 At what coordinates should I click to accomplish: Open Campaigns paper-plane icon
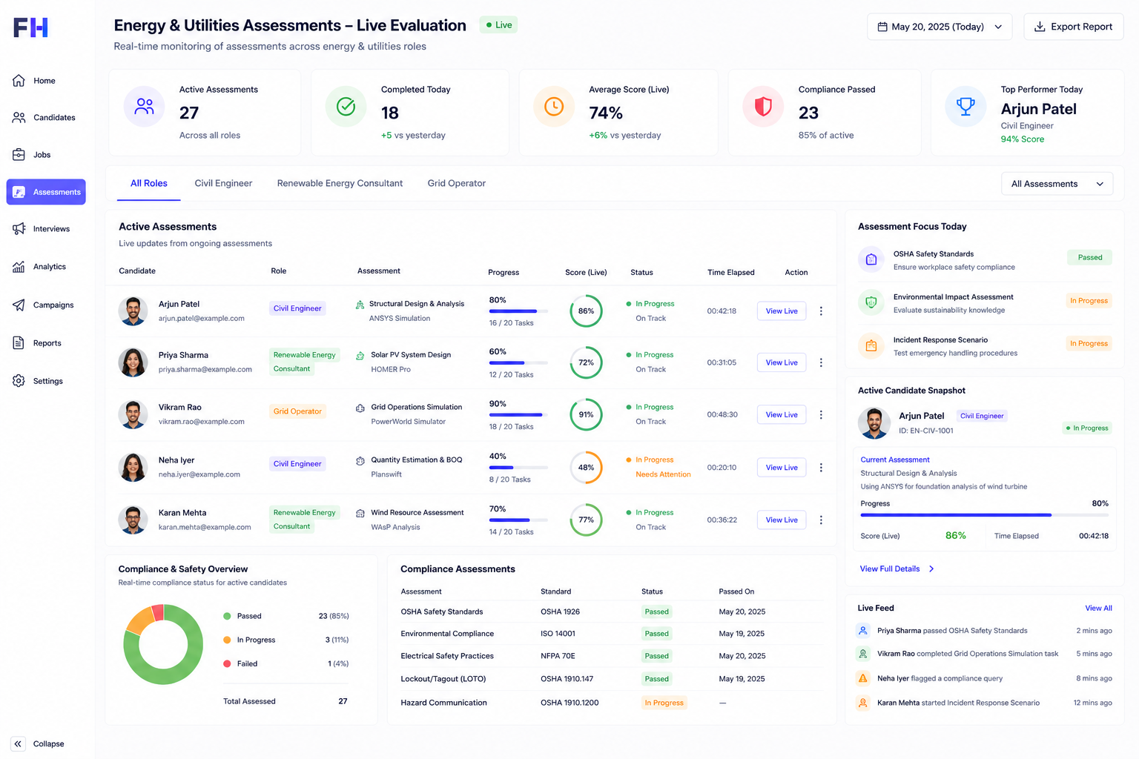click(19, 305)
